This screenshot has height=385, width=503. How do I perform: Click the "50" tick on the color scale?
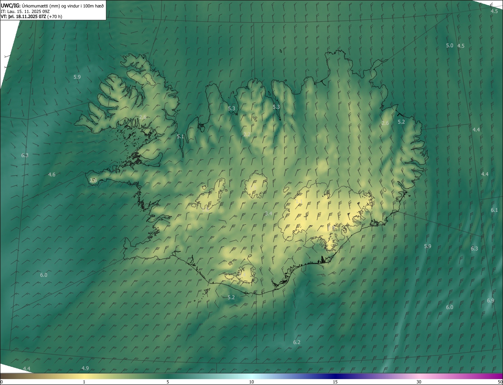click(500, 382)
